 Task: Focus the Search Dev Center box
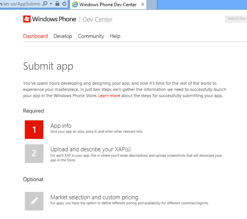click(x=236, y=19)
